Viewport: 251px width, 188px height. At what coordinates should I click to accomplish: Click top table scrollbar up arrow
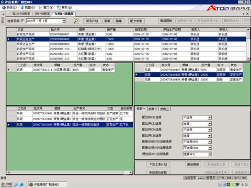(x=248, y=29)
